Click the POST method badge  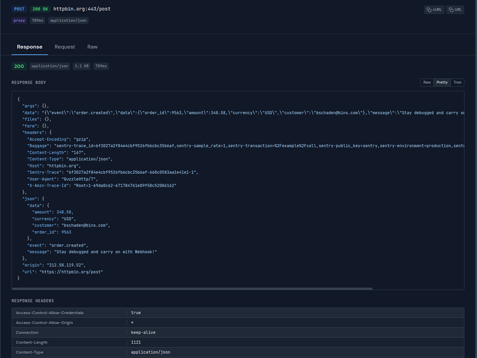[19, 9]
